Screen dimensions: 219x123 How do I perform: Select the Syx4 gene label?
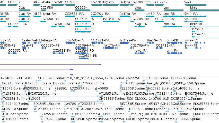(188, 2)
